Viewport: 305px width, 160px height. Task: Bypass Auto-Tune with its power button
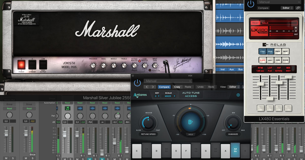tap(137, 83)
